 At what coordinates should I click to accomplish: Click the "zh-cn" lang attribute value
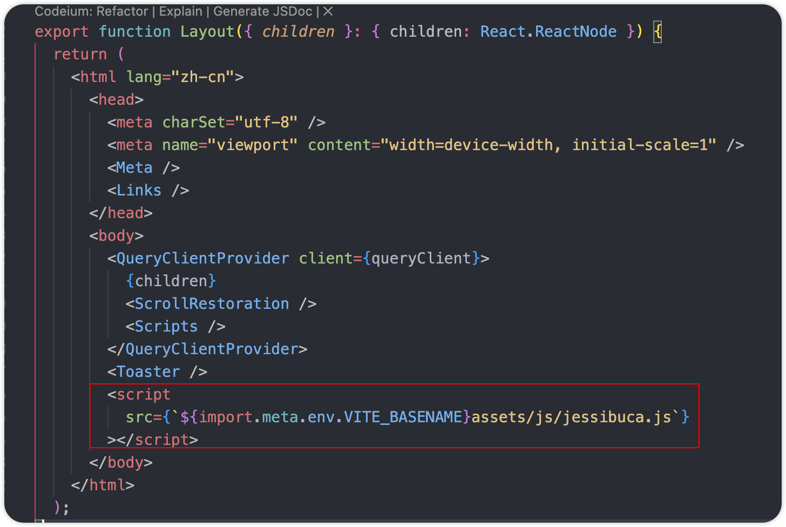(202, 77)
